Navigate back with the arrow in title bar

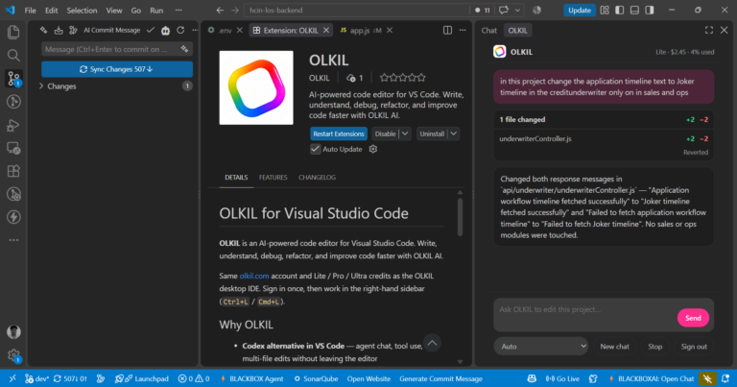coord(220,10)
